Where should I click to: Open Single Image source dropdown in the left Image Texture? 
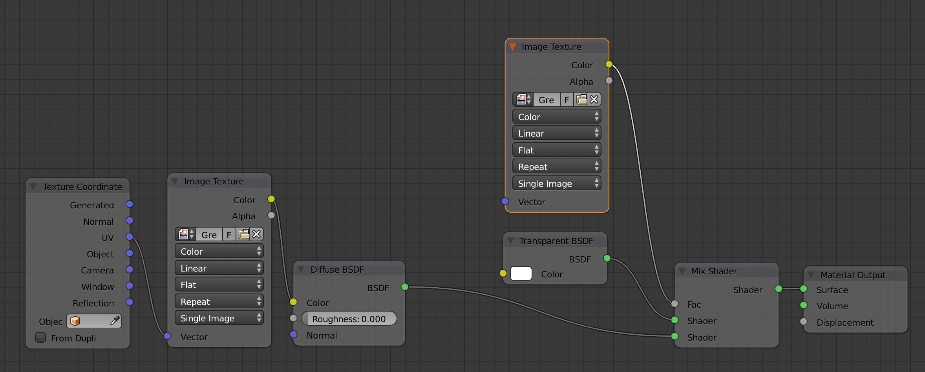[x=219, y=318]
